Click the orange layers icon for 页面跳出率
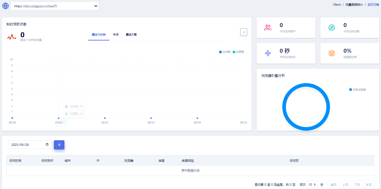This screenshot has width=381, height=189. 331,53
